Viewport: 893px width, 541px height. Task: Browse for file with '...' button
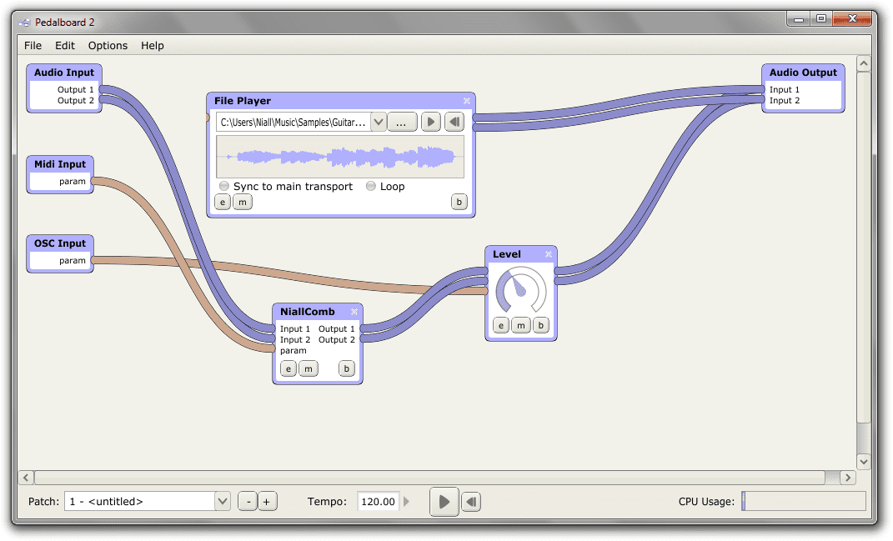(x=401, y=123)
